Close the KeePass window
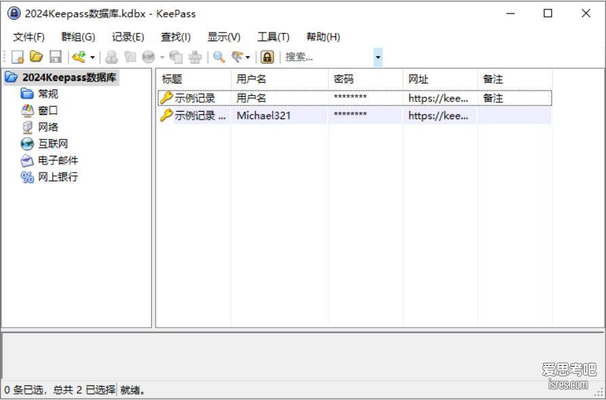This screenshot has width=606, height=400. pyautogui.click(x=586, y=14)
